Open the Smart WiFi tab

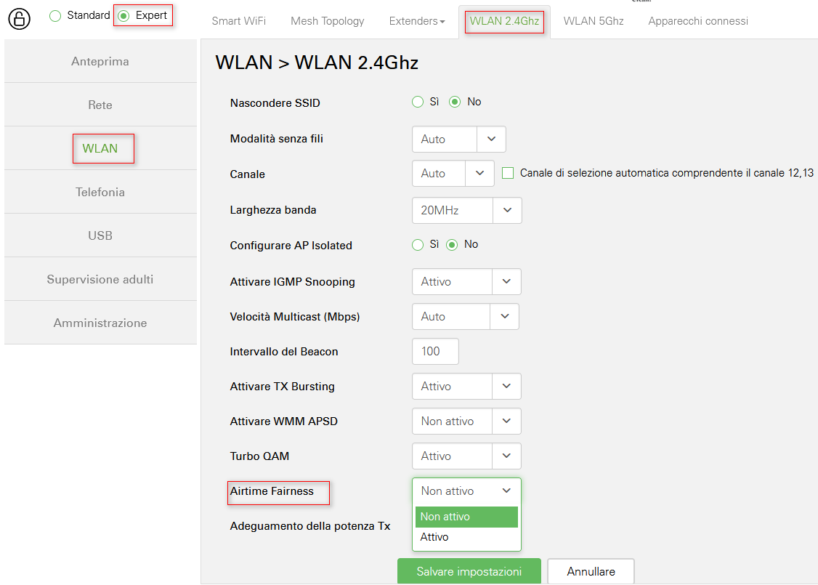coord(238,21)
